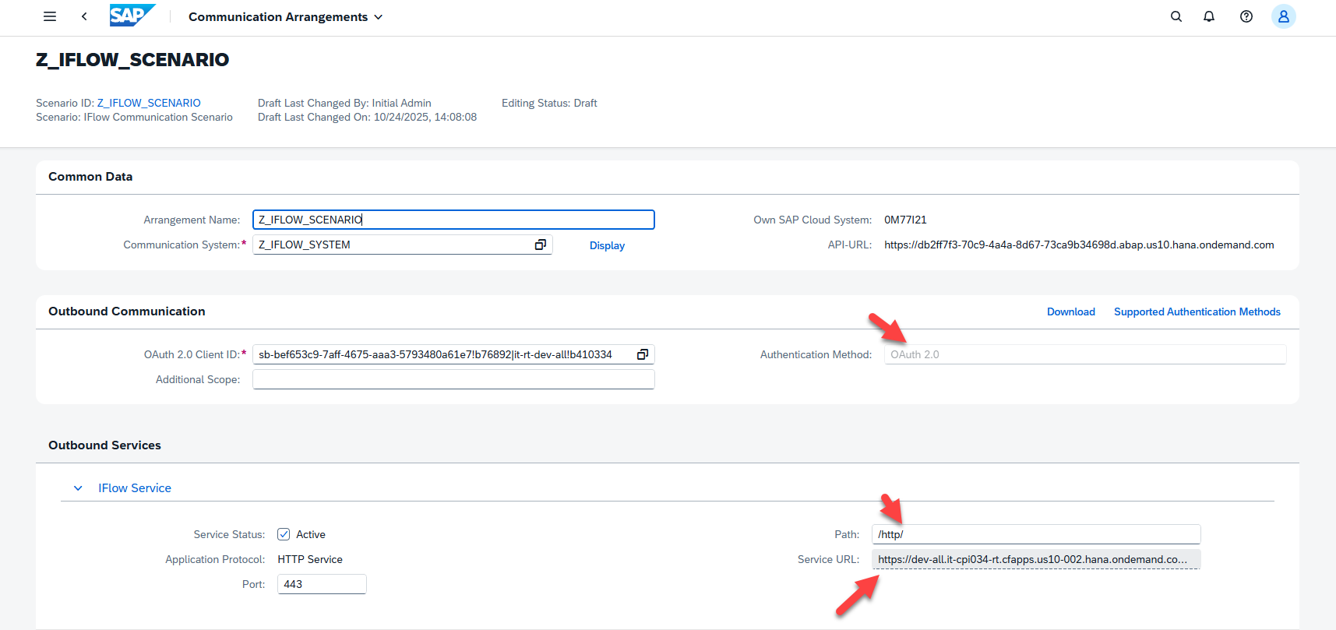Open value help for OAuth 2.0 Client ID
The image size is (1336, 630).
643,354
